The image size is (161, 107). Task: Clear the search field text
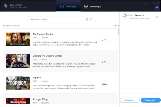(87, 19)
